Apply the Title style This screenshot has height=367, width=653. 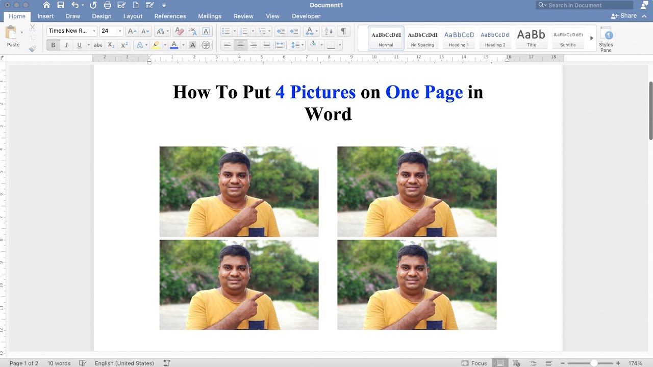coord(531,38)
